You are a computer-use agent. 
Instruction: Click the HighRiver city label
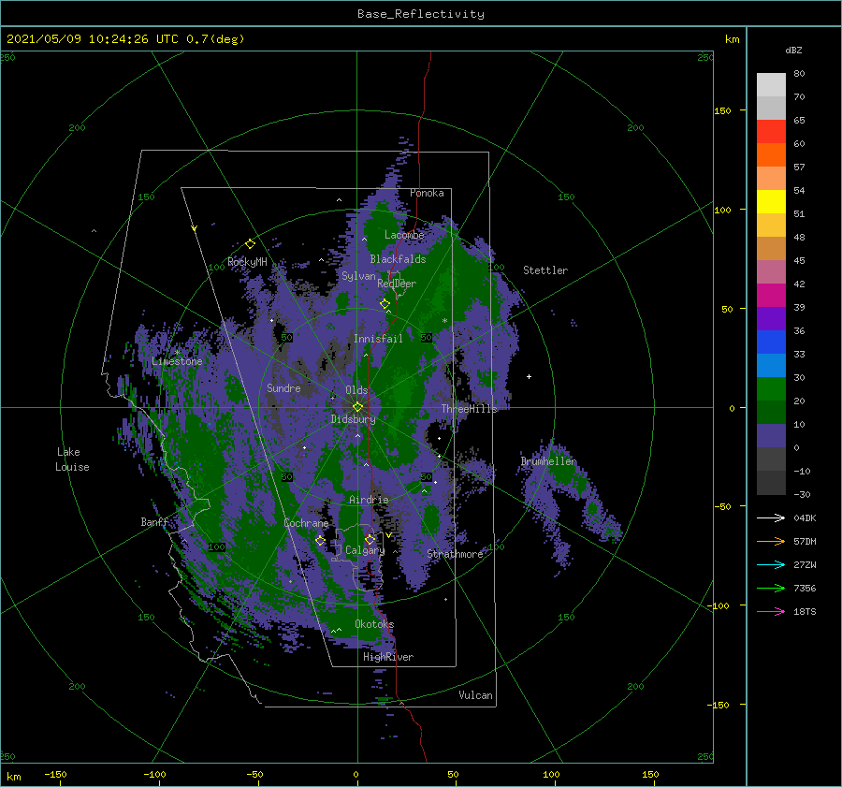(x=388, y=657)
